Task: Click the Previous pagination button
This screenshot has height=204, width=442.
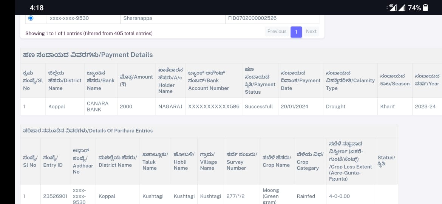Action: point(277,32)
